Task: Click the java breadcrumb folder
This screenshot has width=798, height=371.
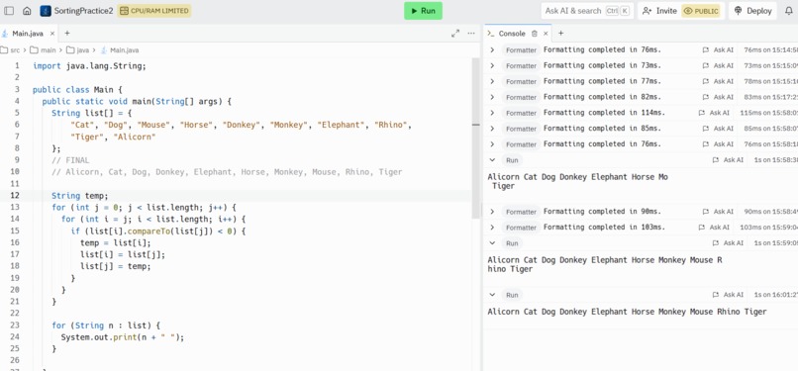Action: [x=77, y=50]
